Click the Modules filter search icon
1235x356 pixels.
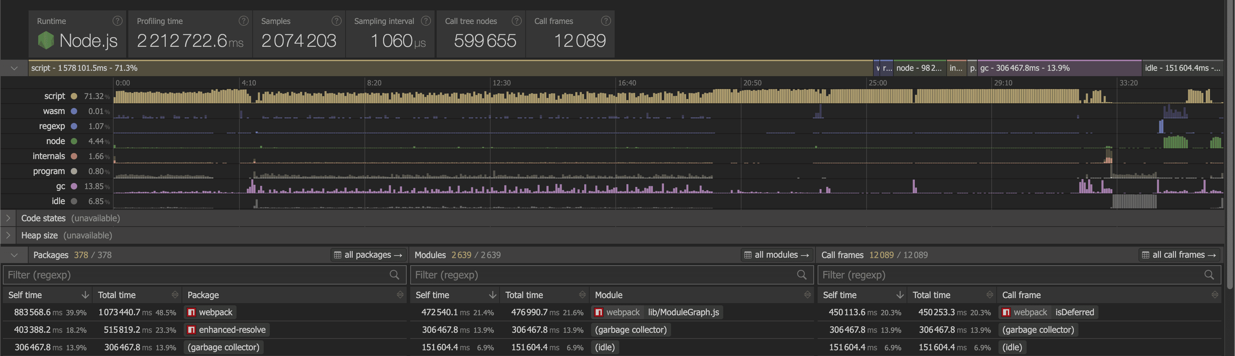(802, 275)
